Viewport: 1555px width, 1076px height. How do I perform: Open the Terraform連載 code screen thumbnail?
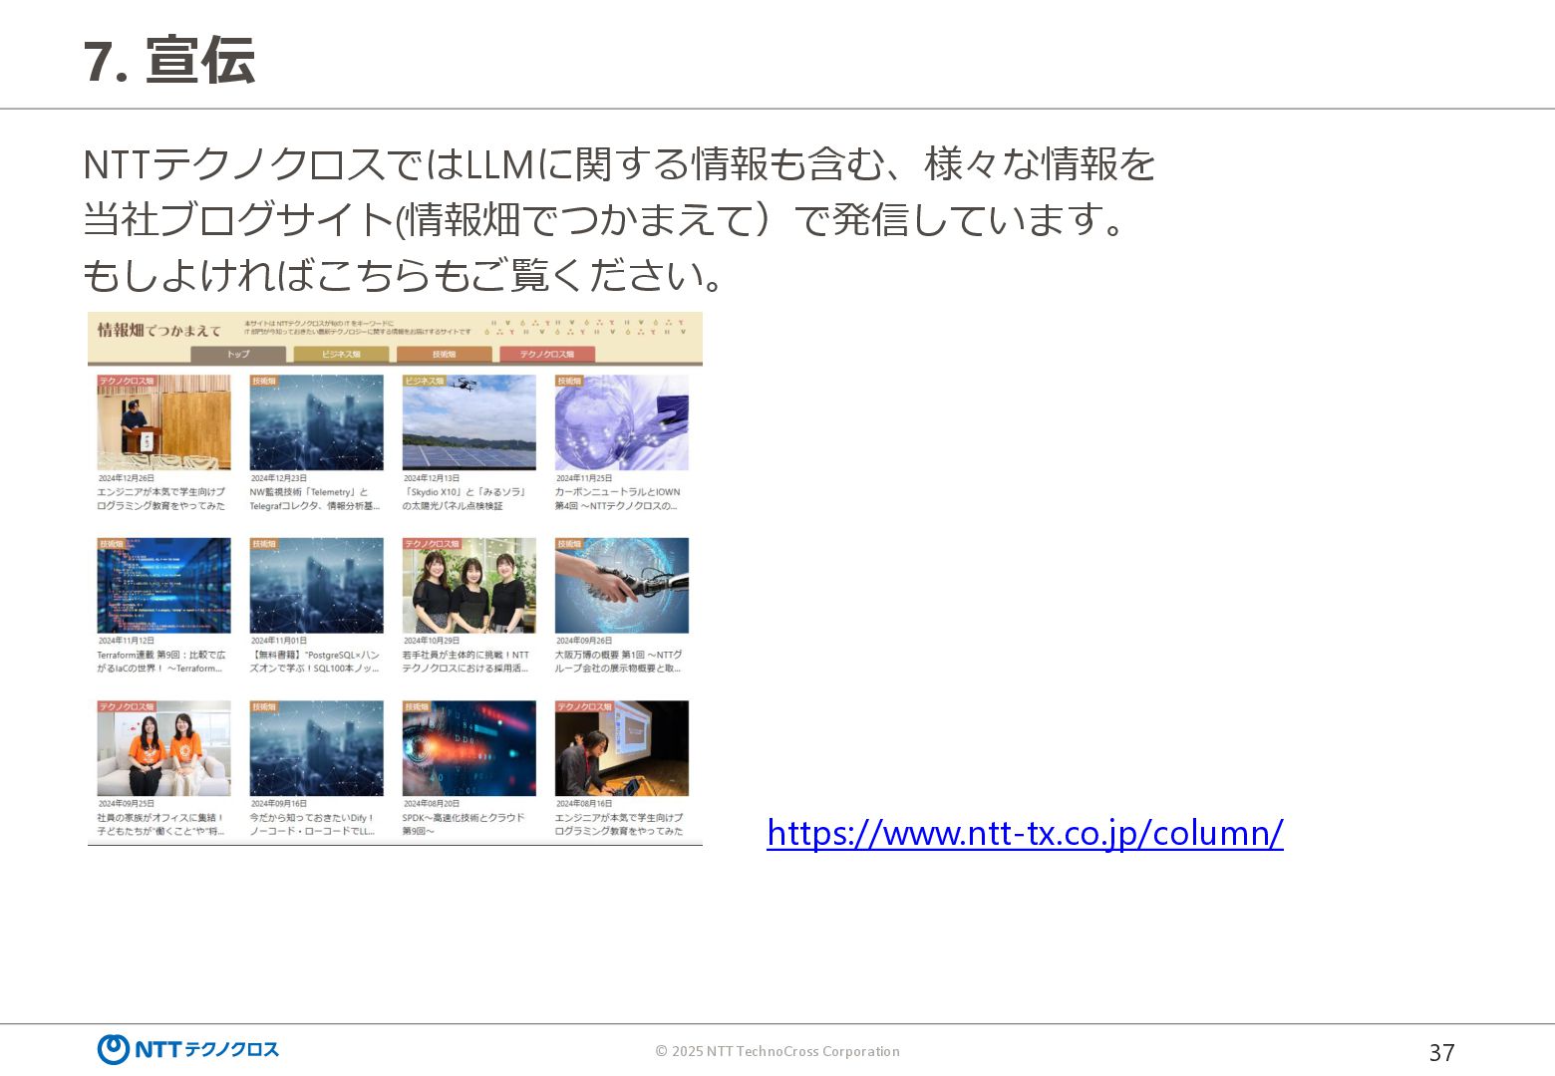[x=163, y=586]
